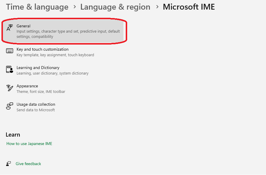Open How to use Japanese IME link
Viewport: 266px width, 175px height.
tap(29, 144)
